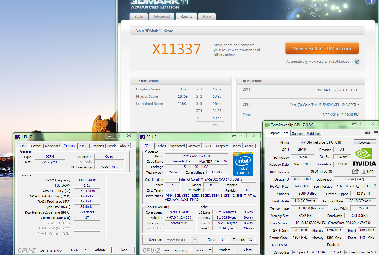Click the TechPowerUp GPU-Z title bar icon
Screen dimensions: 379x255
pyautogui.click(x=267, y=125)
